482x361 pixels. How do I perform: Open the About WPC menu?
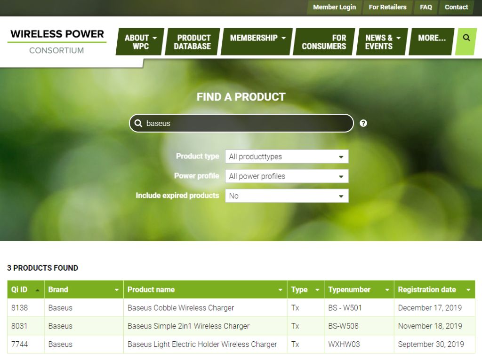pos(140,42)
